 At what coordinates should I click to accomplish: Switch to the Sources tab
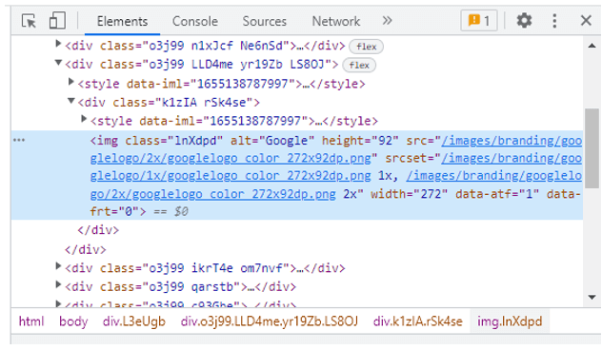[264, 21]
